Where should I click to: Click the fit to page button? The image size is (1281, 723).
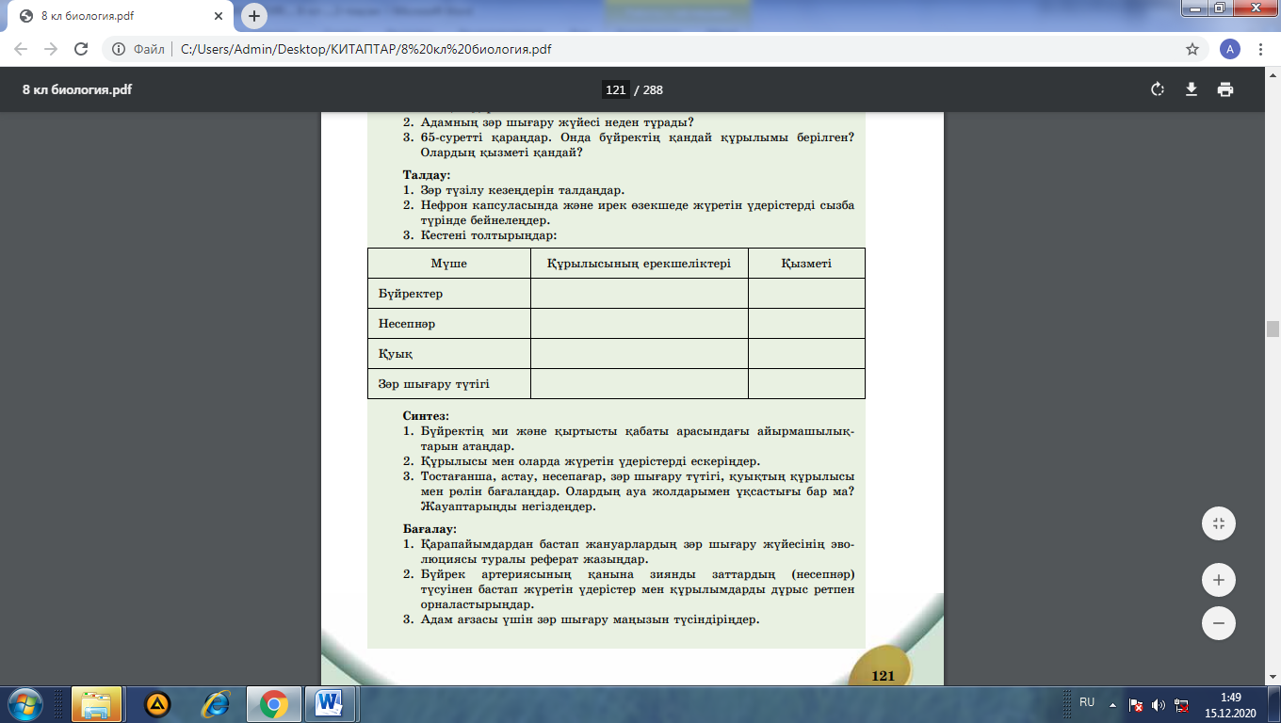click(1219, 523)
